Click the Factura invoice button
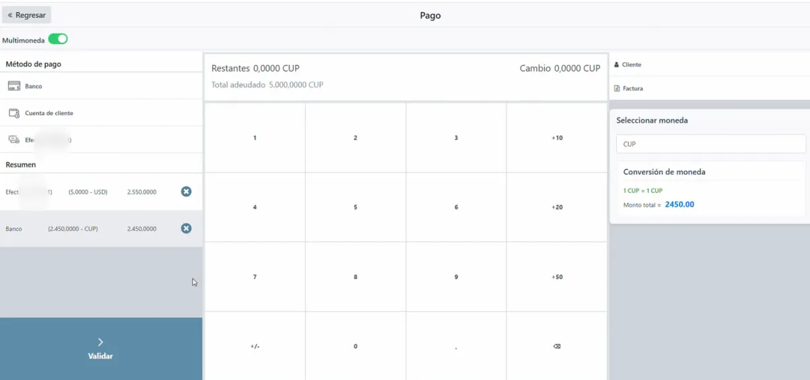This screenshot has height=380, width=810. pos(709,88)
